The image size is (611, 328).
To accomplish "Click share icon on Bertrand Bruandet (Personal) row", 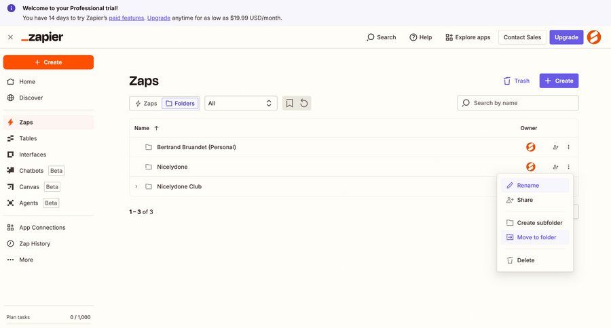I will (555, 147).
